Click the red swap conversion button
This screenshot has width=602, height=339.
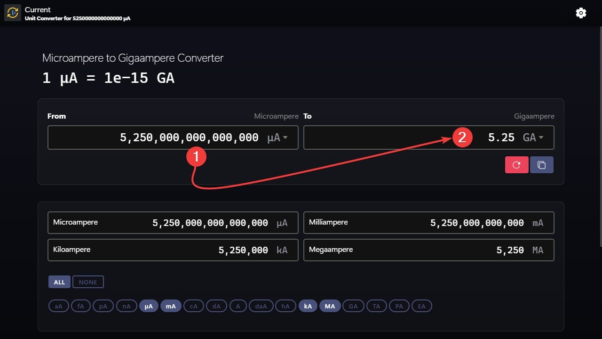click(x=516, y=164)
